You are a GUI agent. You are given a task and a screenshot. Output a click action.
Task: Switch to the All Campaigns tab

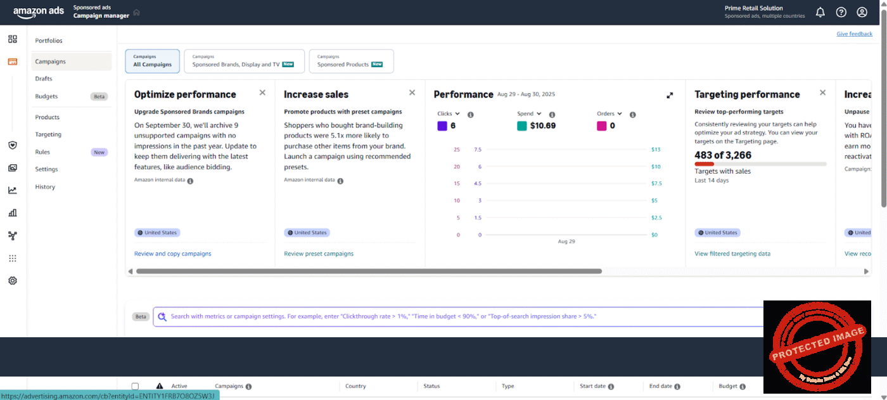click(x=152, y=61)
